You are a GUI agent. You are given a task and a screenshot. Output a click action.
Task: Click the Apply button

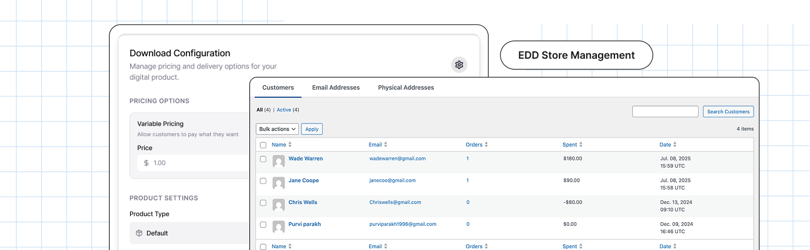coord(312,129)
